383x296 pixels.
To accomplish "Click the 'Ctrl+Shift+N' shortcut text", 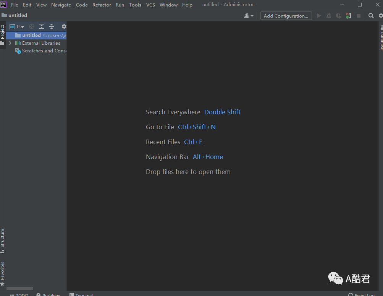I will tap(197, 127).
